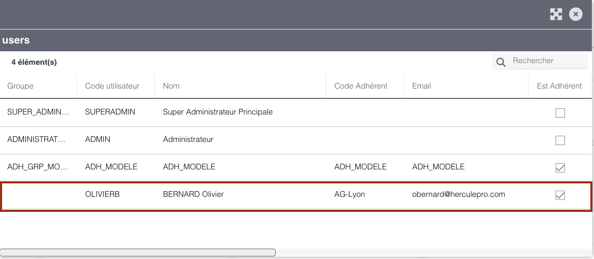Image resolution: width=594 pixels, height=259 pixels.
Task: Toggle Est Adhérent checkbox for ADMIN row
Action: 560,140
